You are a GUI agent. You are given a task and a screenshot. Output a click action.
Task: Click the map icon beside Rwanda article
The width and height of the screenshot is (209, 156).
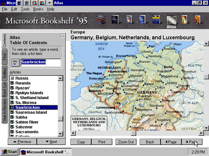pos(12,83)
